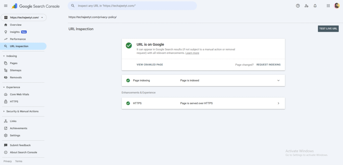The width and height of the screenshot is (343, 165).
Task: Click the TEST LIVE URL button
Action: coord(328,29)
